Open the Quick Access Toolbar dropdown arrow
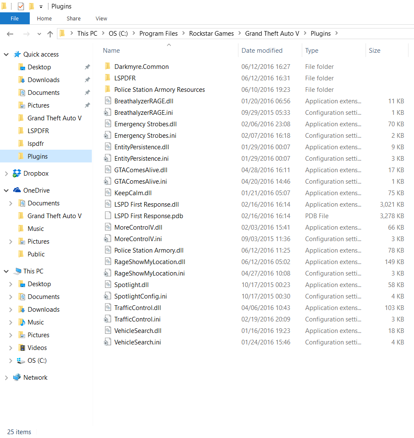Screen dimensions: 414x438 tap(41, 6)
